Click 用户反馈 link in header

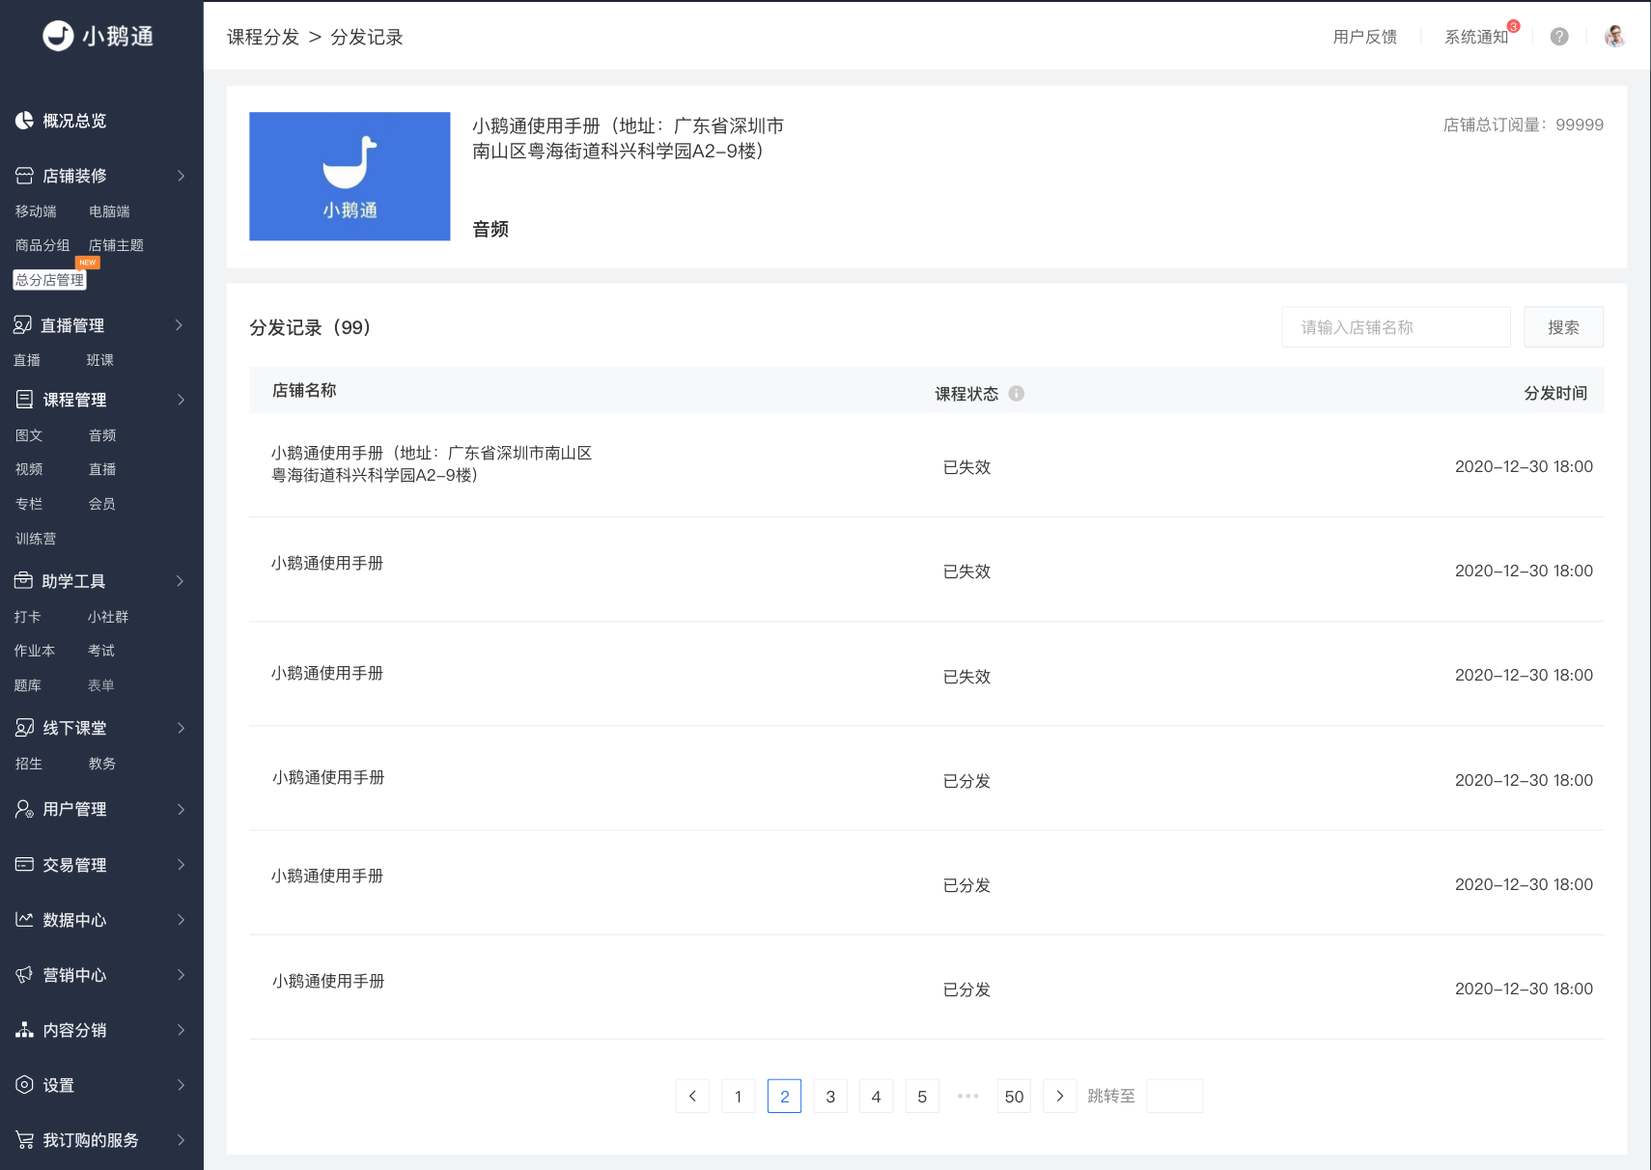1364,37
